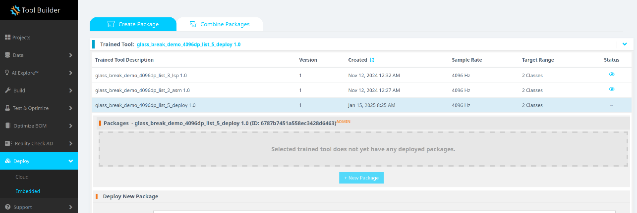637x213 pixels.
Task: Open the Cloud deploy submenu link
Action: 22,177
